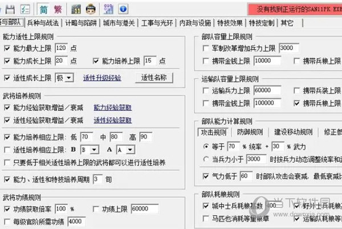
Task: Click 军制改革 field with 3000
Action: point(289,48)
